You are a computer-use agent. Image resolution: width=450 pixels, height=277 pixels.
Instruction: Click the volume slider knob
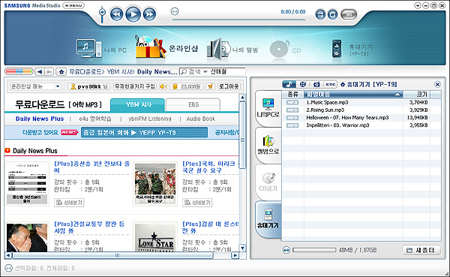coord(102,12)
